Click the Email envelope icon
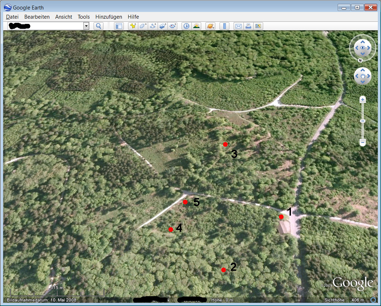Screen dimensions: 381x306 (x=238, y=26)
